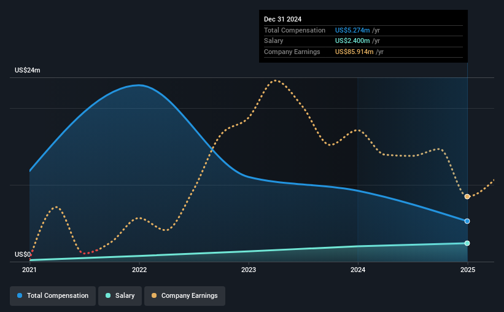Image resolution: width=504 pixels, height=312 pixels.
Task: Click the 2021 x-axis label
Action: [x=29, y=270]
